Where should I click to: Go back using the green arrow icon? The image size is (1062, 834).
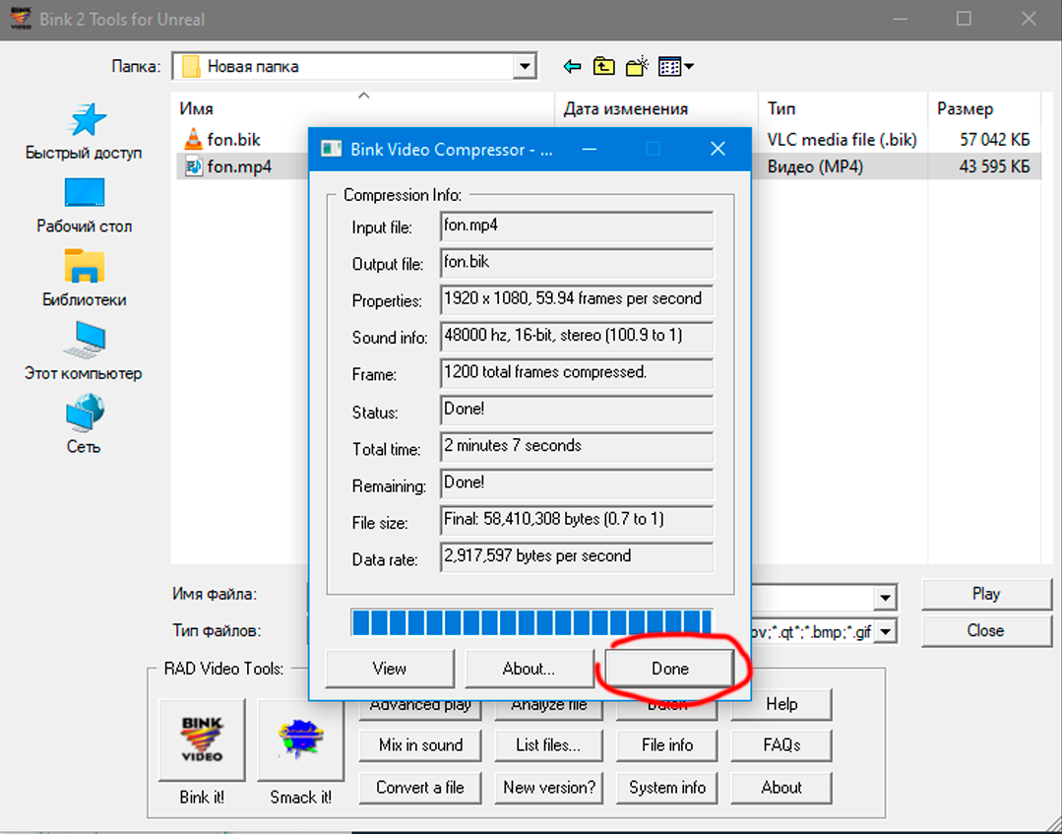572,66
